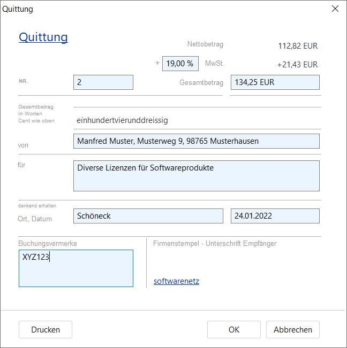Image resolution: width=347 pixels, height=348 pixels.
Task: Close the Quittung dialog window
Action: coord(335,9)
